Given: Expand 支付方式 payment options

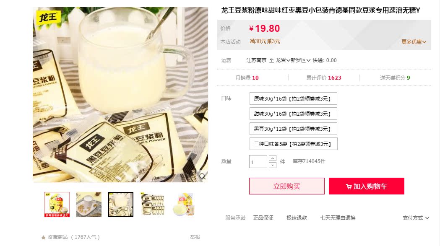Looking at the screenshot, I should click(x=416, y=218).
